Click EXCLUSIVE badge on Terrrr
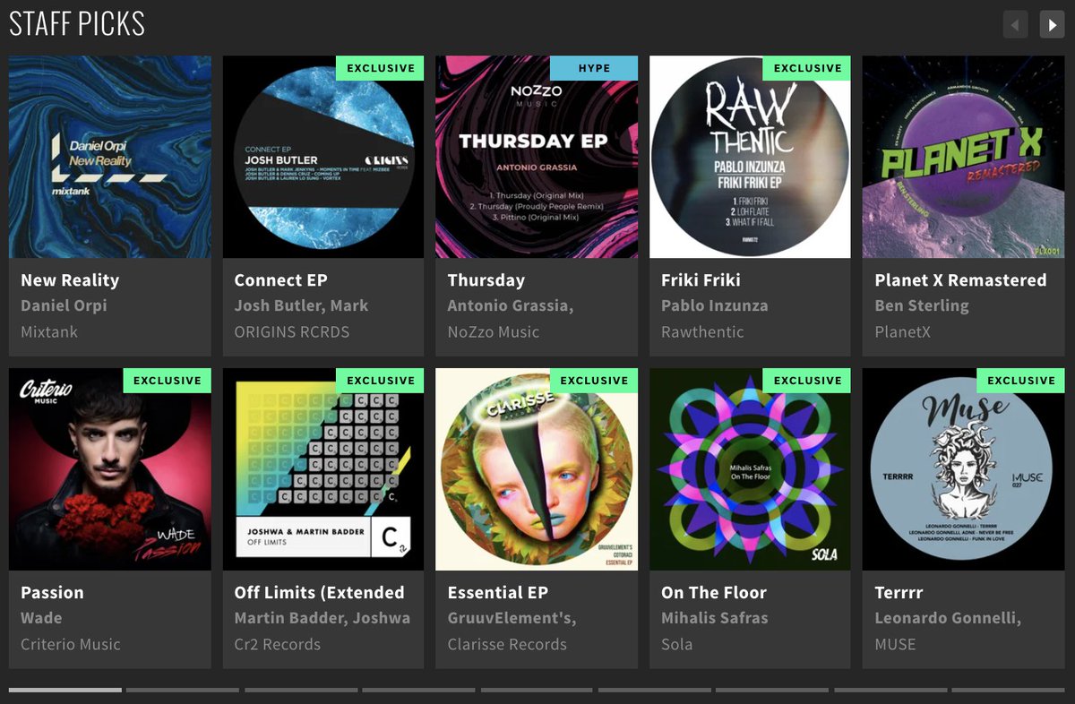This screenshot has width=1075, height=704. click(1021, 381)
